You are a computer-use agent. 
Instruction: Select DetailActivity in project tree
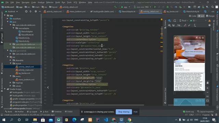point(23,38)
